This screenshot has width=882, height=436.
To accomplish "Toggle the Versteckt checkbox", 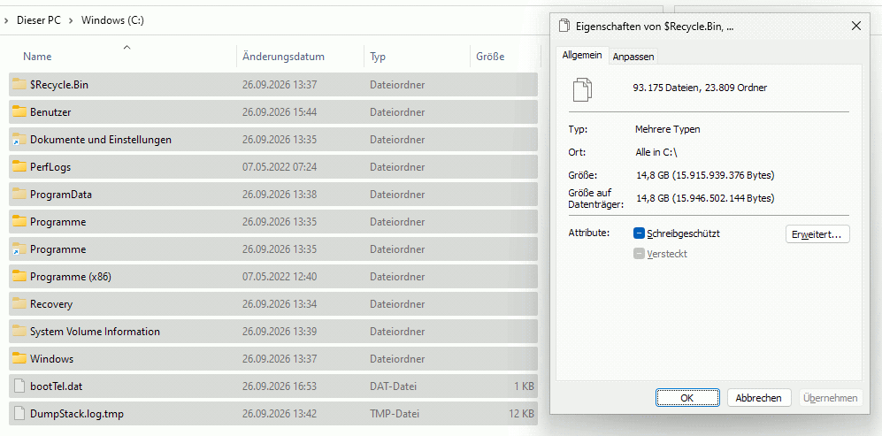I will coord(639,254).
